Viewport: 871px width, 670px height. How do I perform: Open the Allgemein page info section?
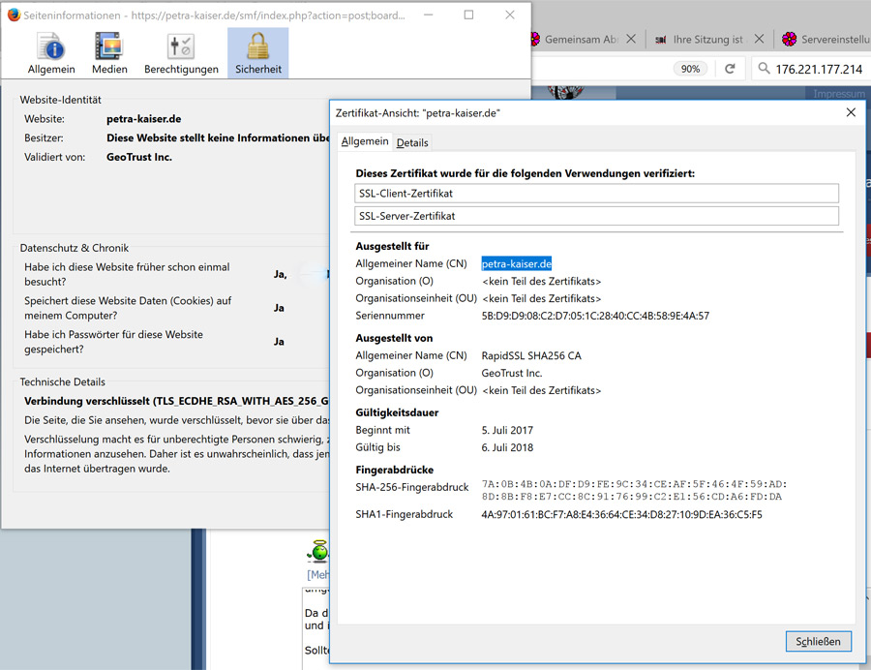click(x=49, y=53)
